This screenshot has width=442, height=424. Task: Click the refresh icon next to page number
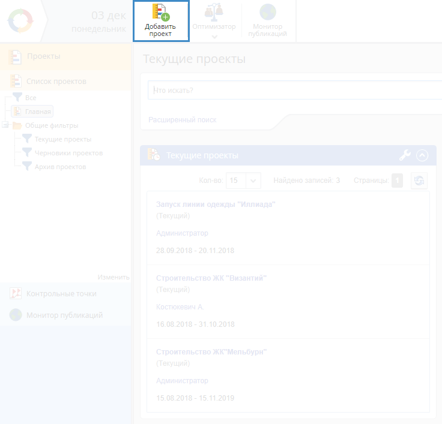click(x=419, y=181)
